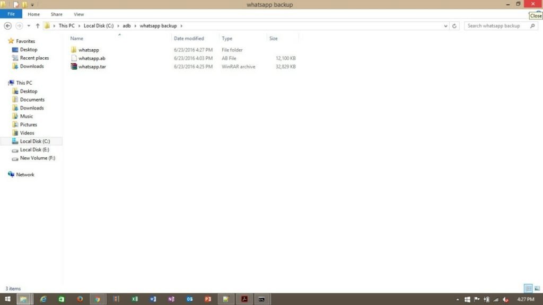Image resolution: width=543 pixels, height=305 pixels.
Task: Open the Music folder
Action: pos(27,116)
